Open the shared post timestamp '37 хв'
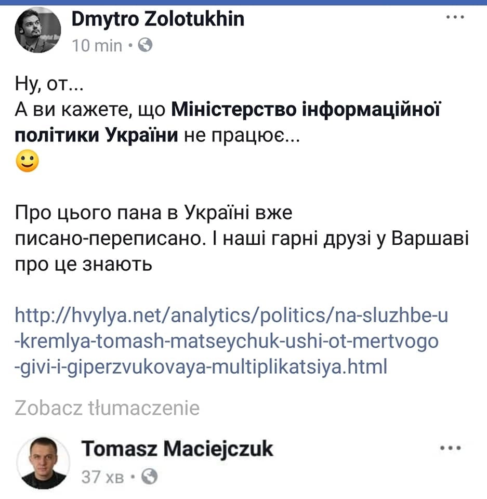 (x=101, y=476)
